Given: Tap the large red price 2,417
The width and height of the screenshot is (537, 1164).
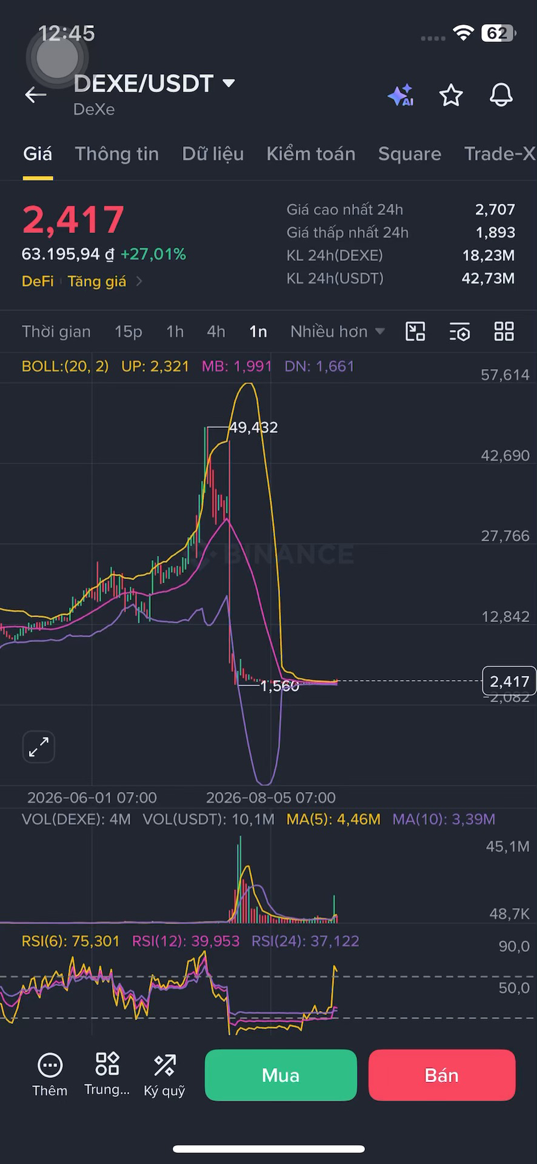Looking at the screenshot, I should click(x=73, y=219).
